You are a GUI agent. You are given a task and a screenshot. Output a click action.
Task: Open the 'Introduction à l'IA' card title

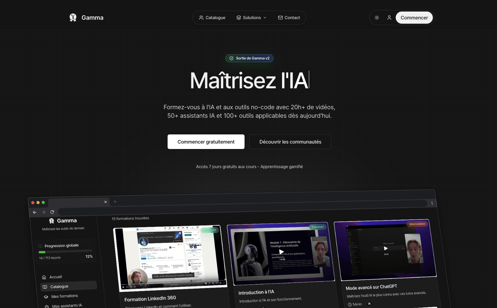pyautogui.click(x=256, y=292)
